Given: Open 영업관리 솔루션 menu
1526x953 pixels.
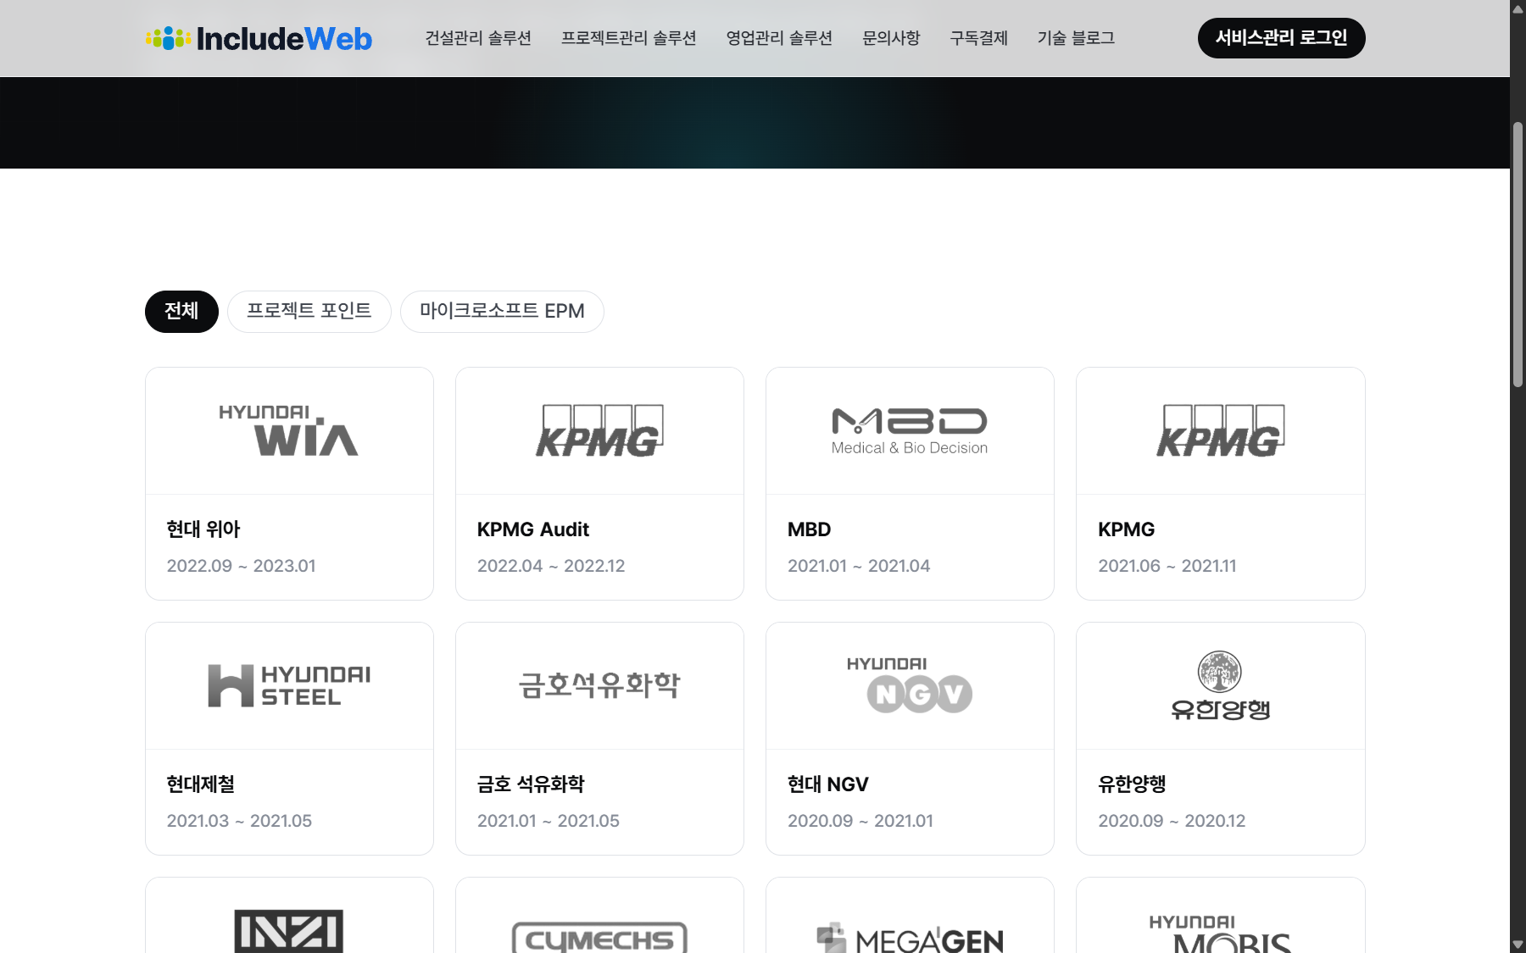Looking at the screenshot, I should (x=779, y=38).
